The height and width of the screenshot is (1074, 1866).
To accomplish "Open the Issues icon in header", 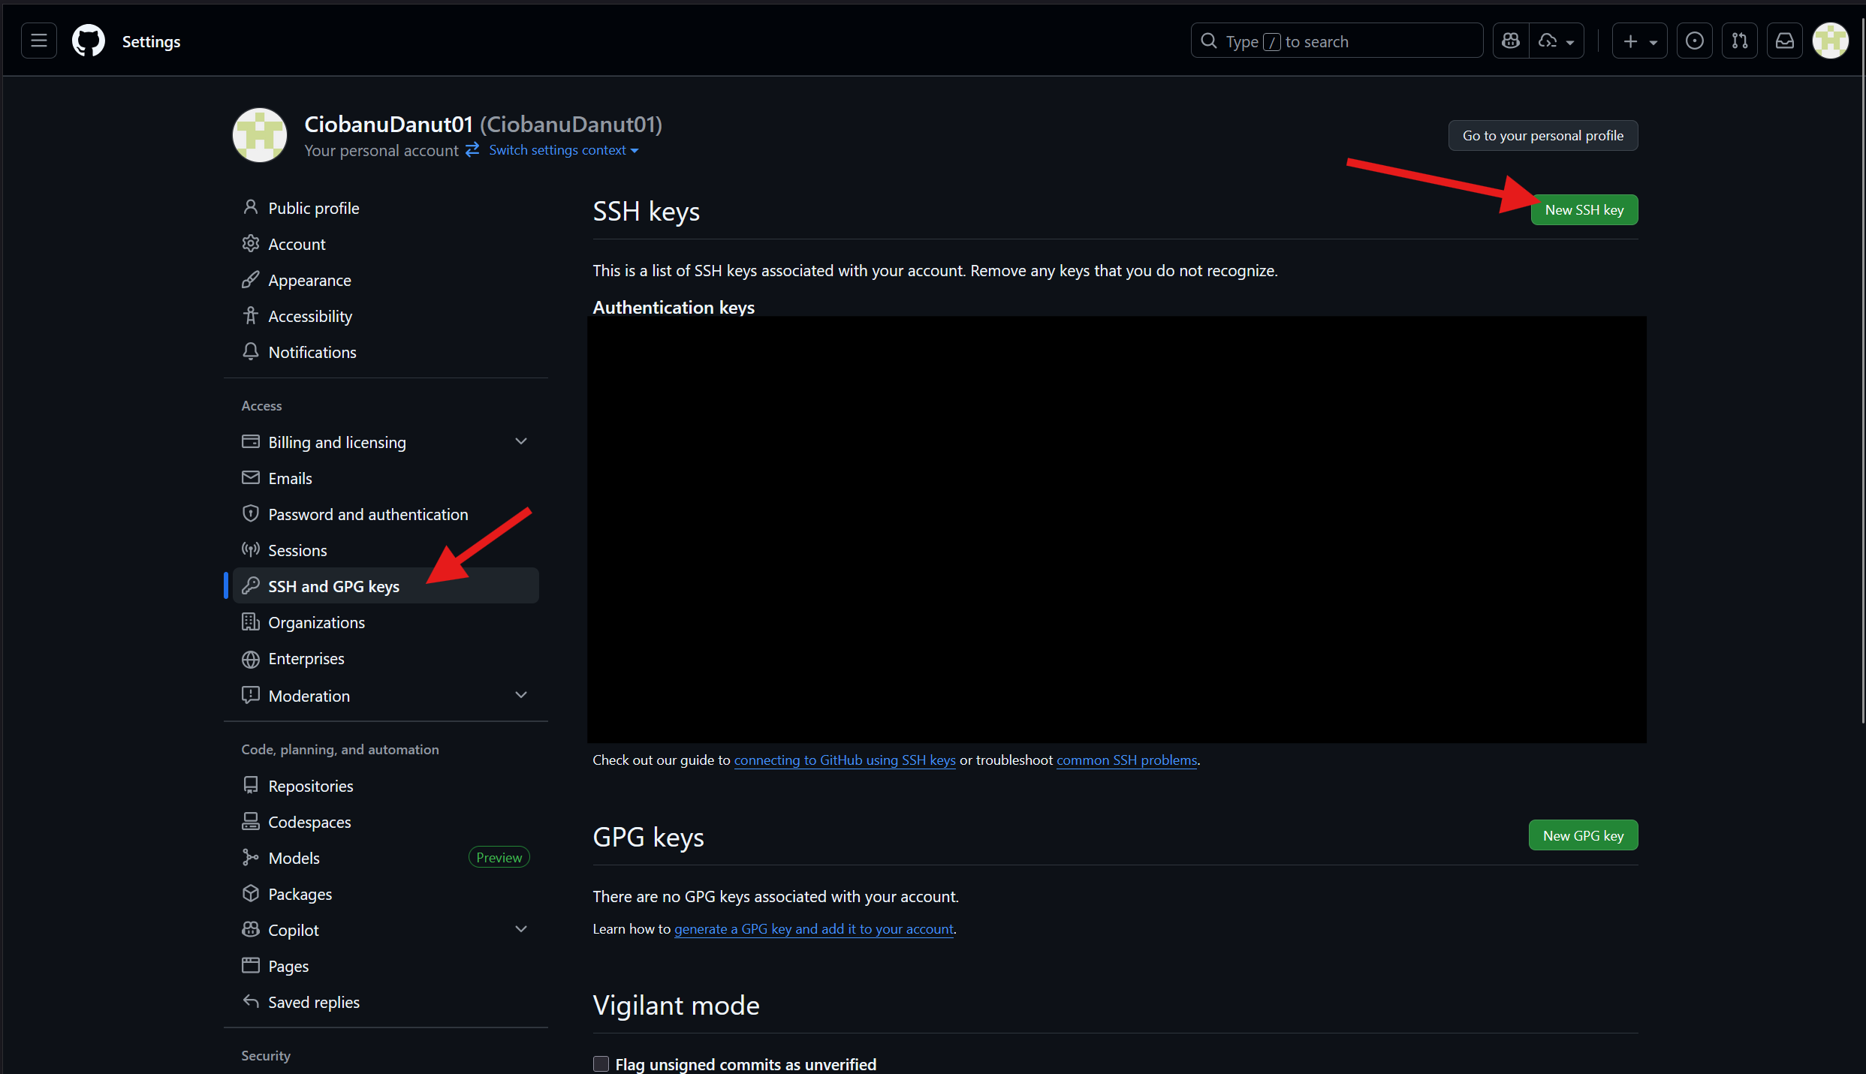I will 1694,41.
